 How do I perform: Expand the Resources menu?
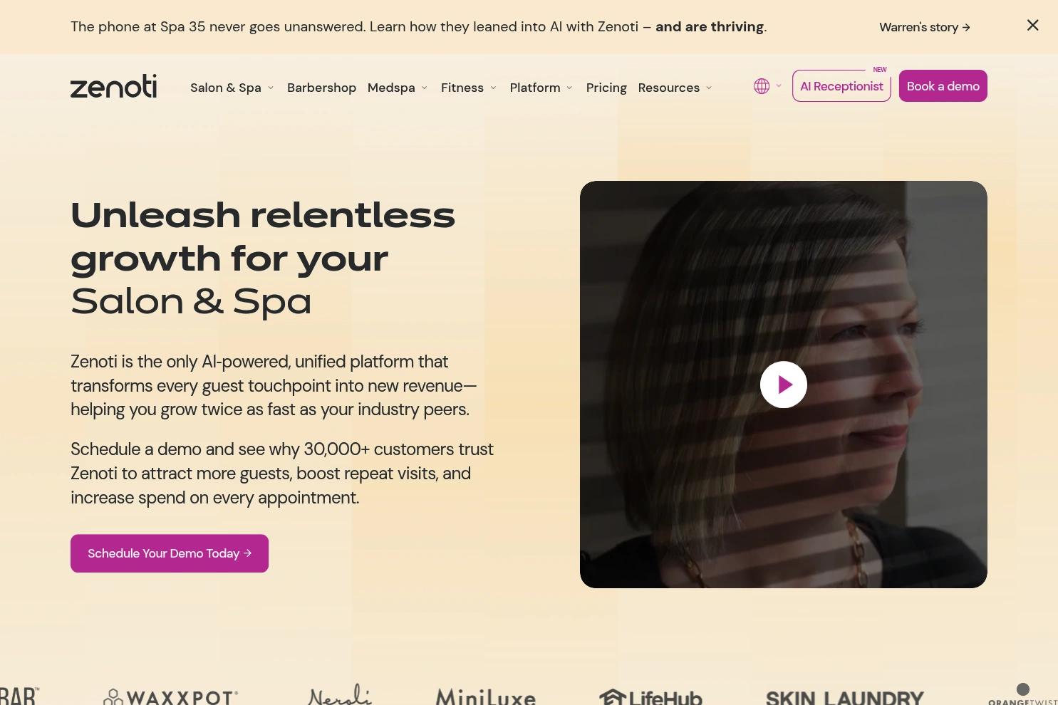tap(675, 88)
